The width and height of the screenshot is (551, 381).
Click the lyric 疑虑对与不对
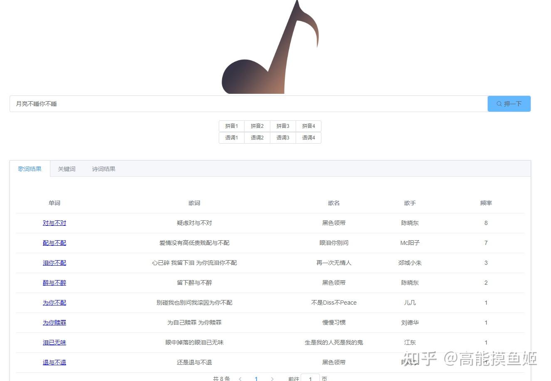pos(194,223)
